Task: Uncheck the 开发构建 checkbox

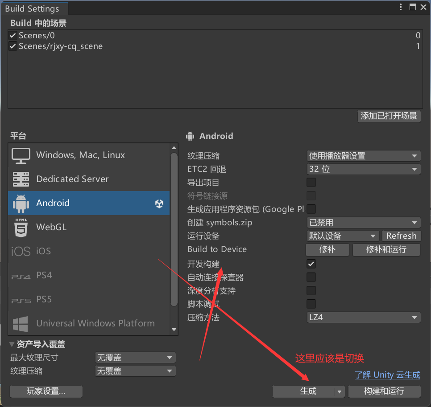Action: pos(311,264)
